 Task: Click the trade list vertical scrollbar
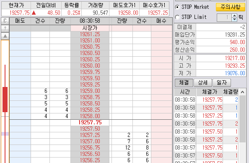242,119
